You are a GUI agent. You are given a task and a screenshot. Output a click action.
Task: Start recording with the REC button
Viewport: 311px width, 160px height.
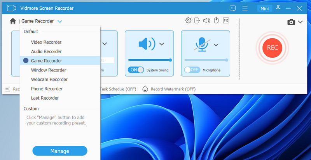point(272,47)
